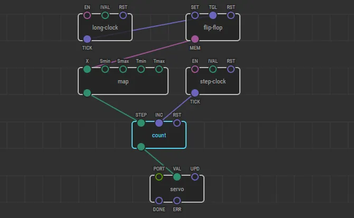
Task: Select the Smin pin on map node
Action: [x=105, y=69]
